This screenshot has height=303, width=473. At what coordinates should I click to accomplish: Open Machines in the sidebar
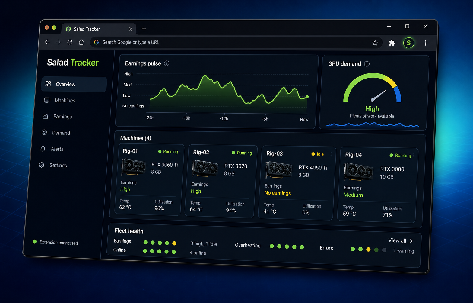tap(65, 101)
